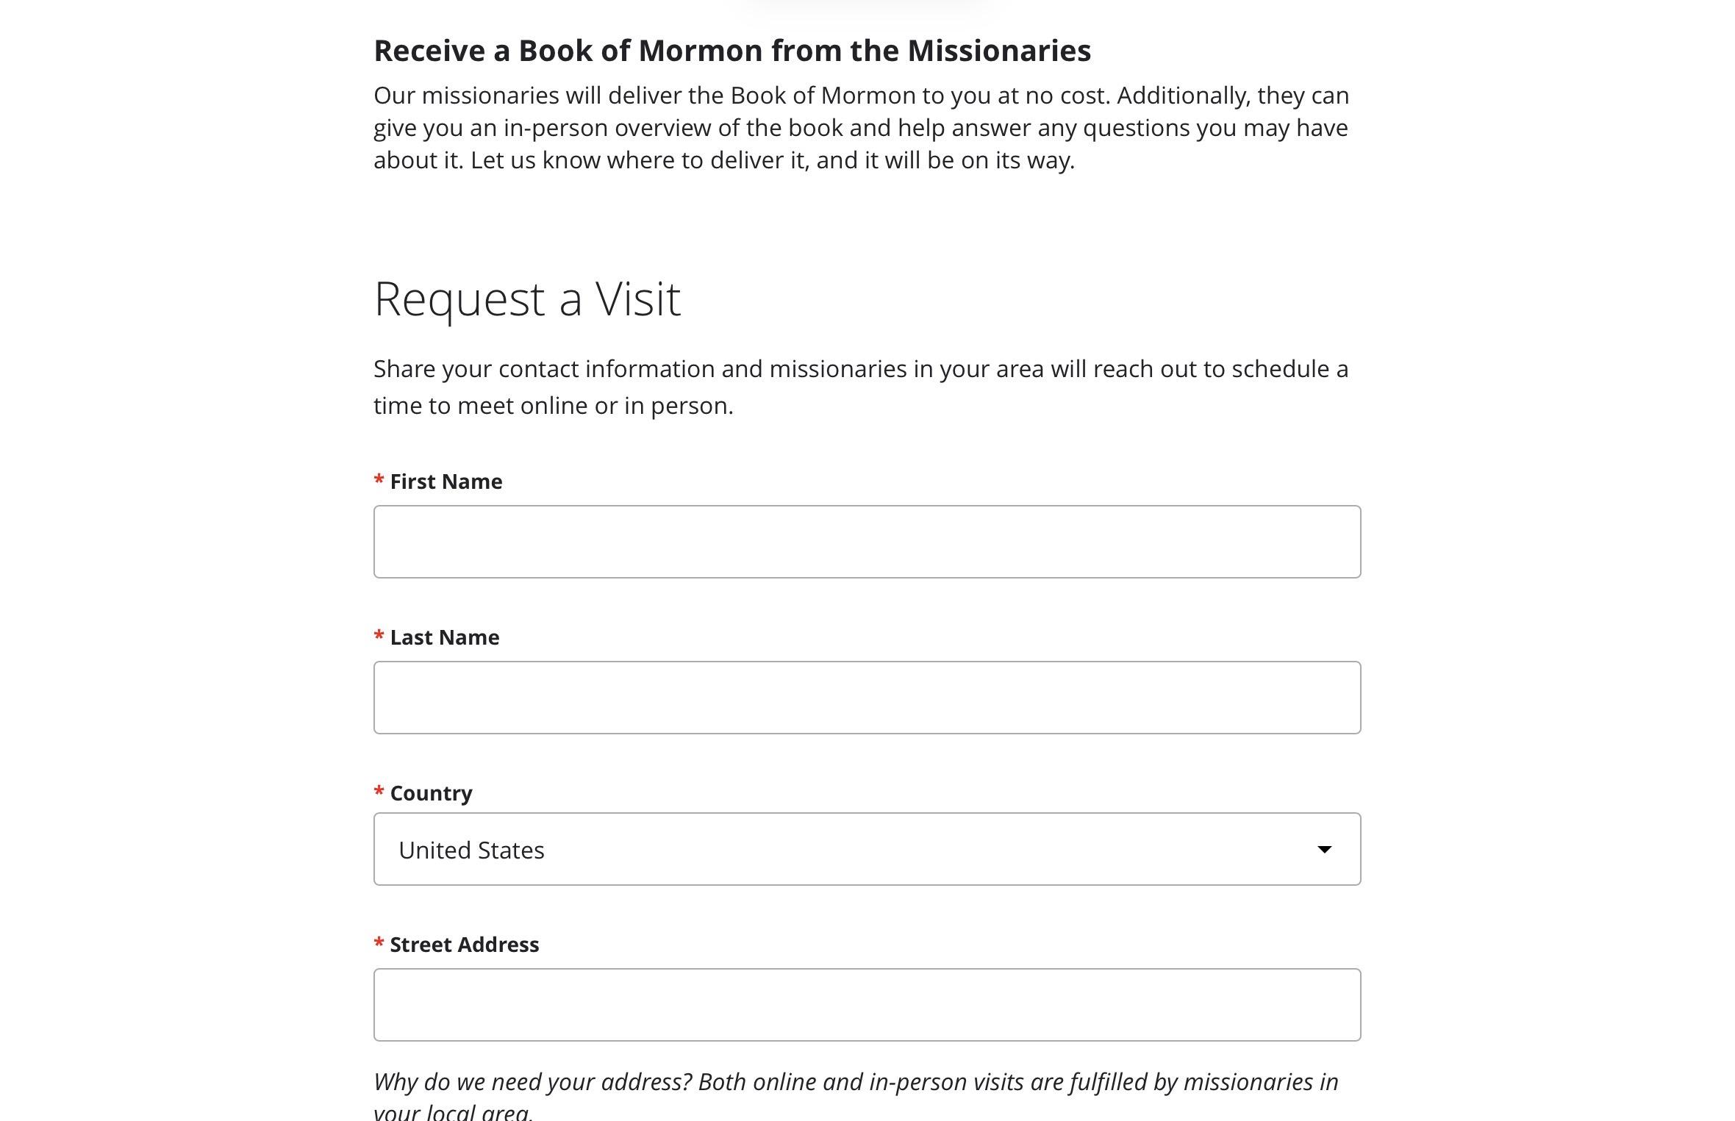This screenshot has height=1121, width=1735.
Task: Click the 'Share your contact information' text
Action: point(861,387)
